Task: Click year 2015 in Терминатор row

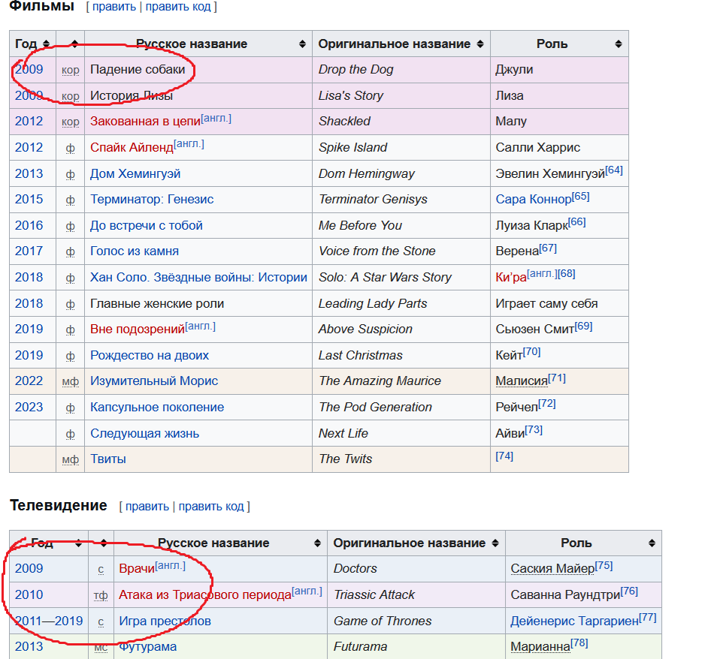Action: click(29, 200)
